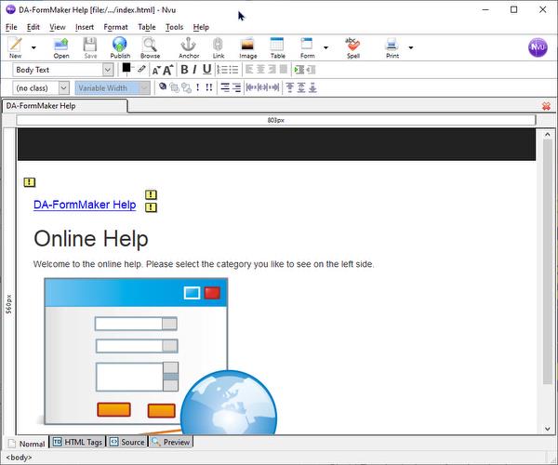Toggle definition description list style

coord(236,87)
